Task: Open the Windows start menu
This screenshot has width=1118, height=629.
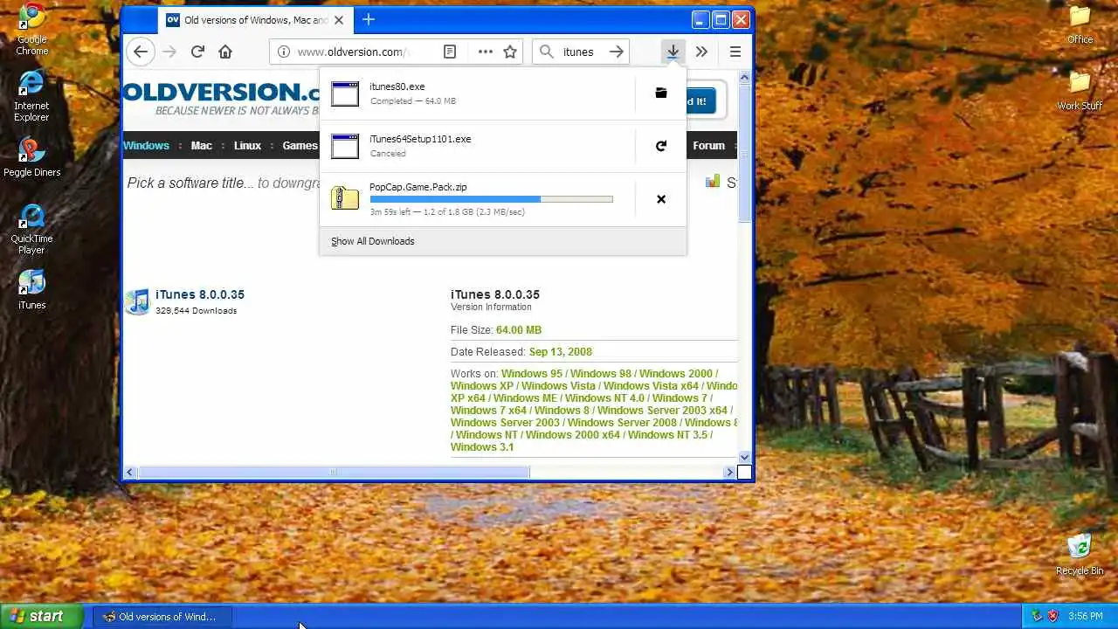Action: click(42, 616)
